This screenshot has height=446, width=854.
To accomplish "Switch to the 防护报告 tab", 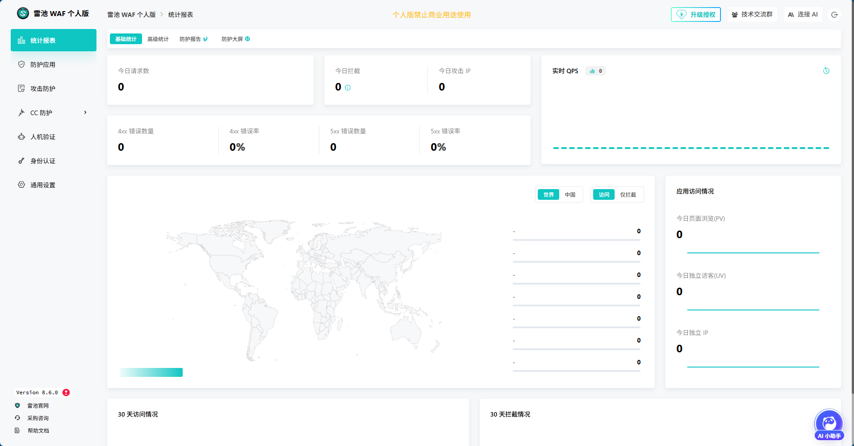I will (x=193, y=39).
